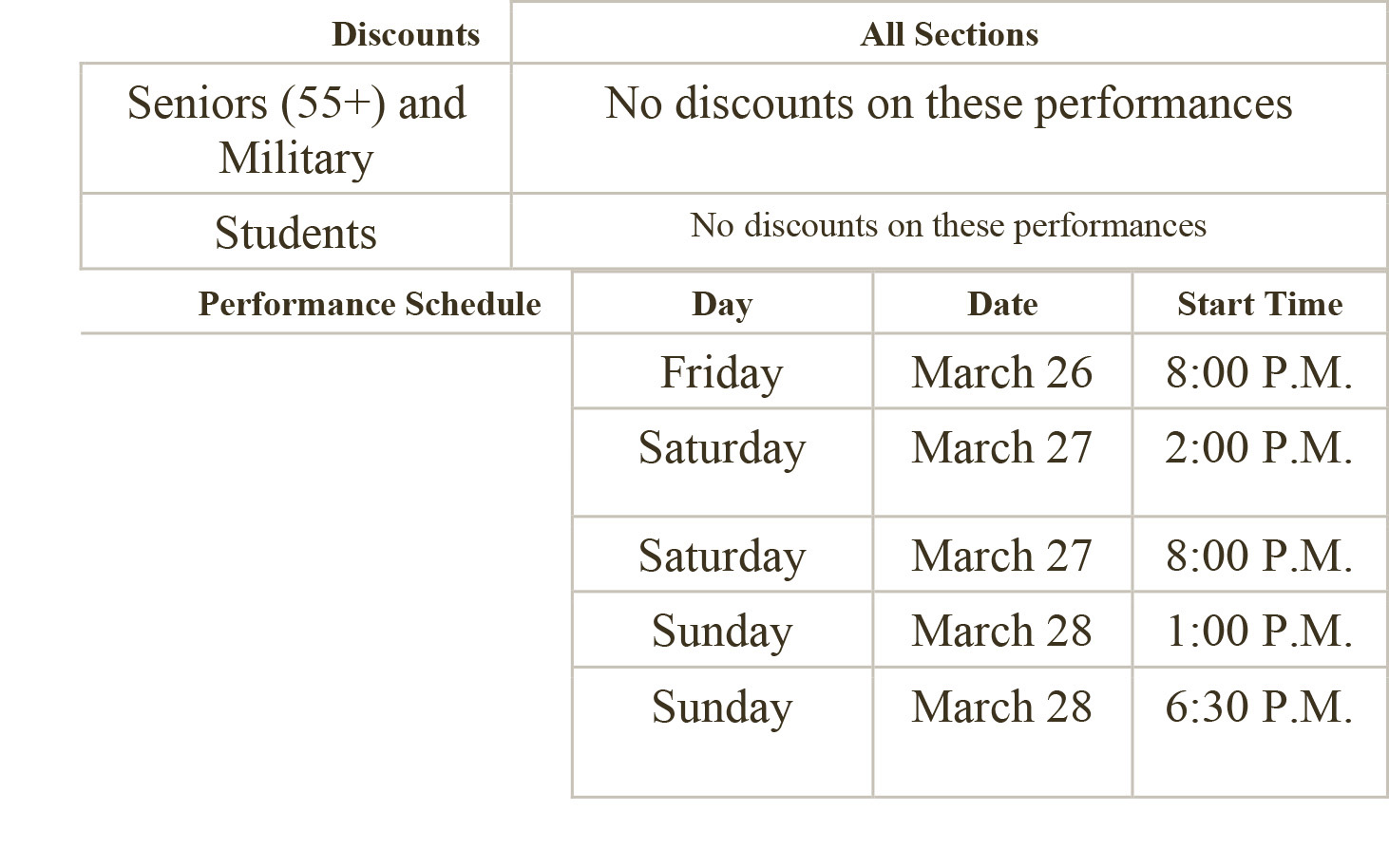Click the March 26 date cell

pyautogui.click(x=1002, y=372)
